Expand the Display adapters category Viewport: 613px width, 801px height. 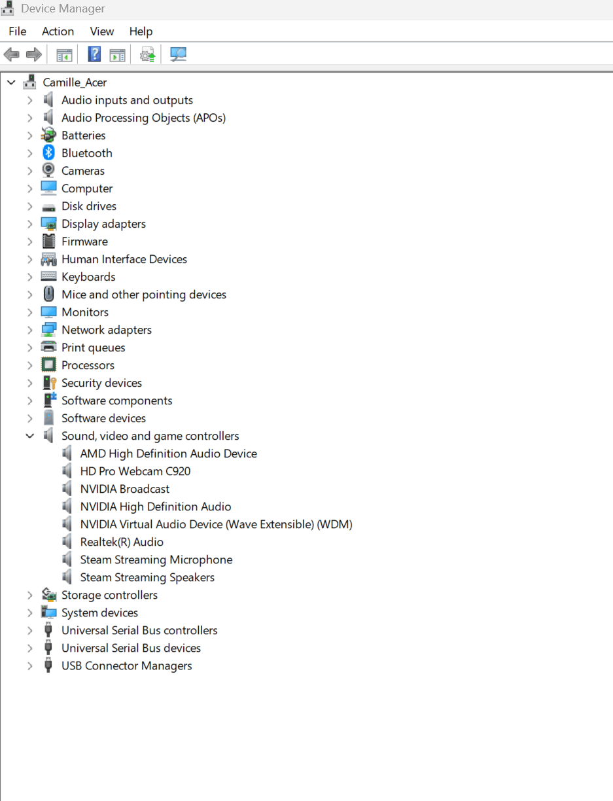(x=29, y=224)
